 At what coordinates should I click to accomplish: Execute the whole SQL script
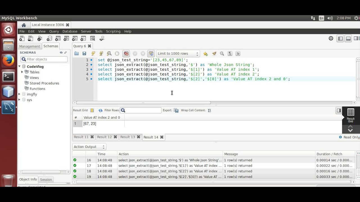pyautogui.click(x=93, y=54)
